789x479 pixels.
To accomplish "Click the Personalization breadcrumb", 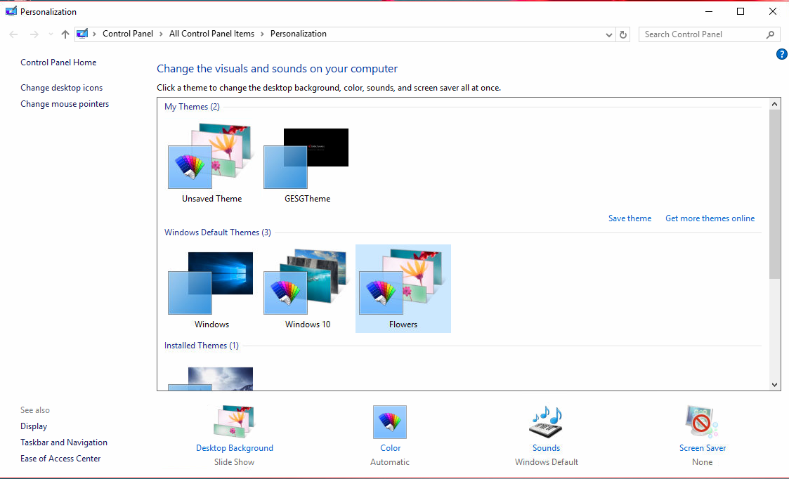I will pos(299,34).
